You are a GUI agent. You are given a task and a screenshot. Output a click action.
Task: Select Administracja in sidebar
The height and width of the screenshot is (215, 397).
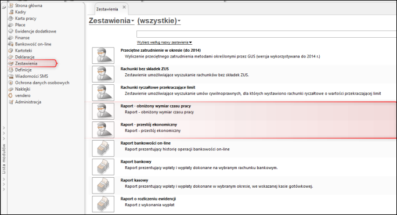pos(28,102)
